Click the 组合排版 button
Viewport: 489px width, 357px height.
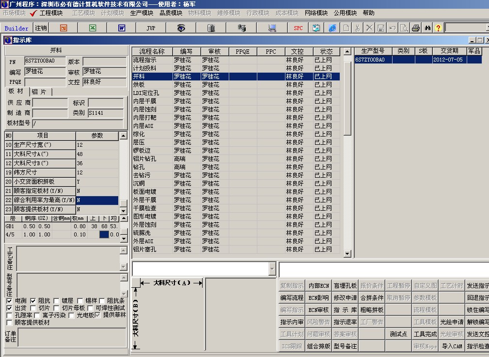[319, 346]
